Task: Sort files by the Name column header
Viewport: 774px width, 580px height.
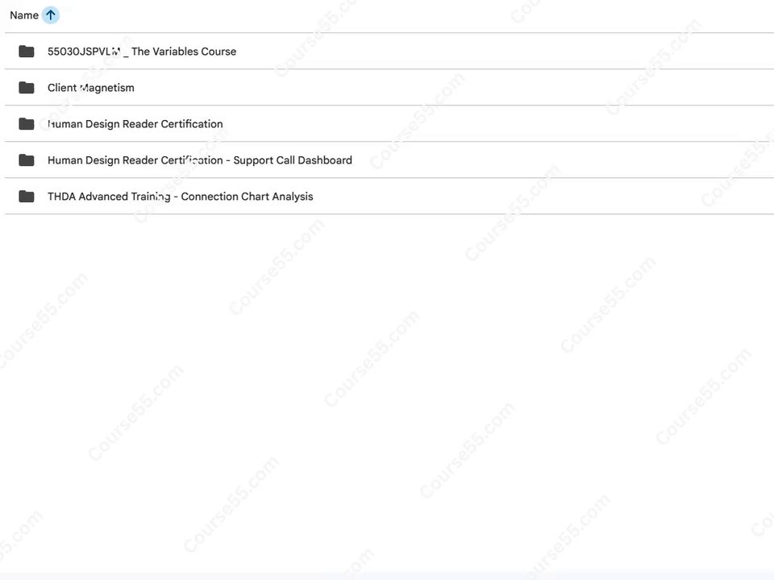Action: (x=24, y=15)
